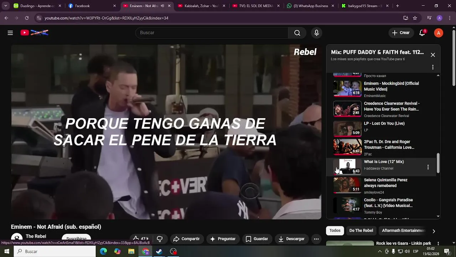The height and width of the screenshot is (257, 456).
Task: Download video using Descargar button
Action: (x=291, y=239)
